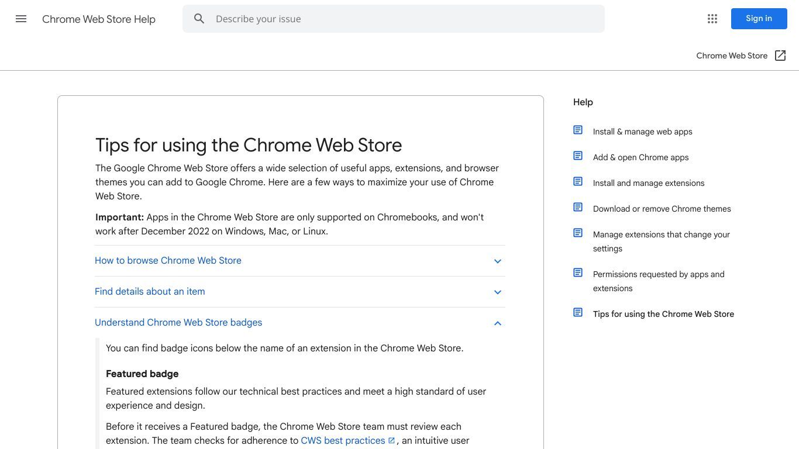Click the Sign in button
The height and width of the screenshot is (449, 799).
[759, 19]
